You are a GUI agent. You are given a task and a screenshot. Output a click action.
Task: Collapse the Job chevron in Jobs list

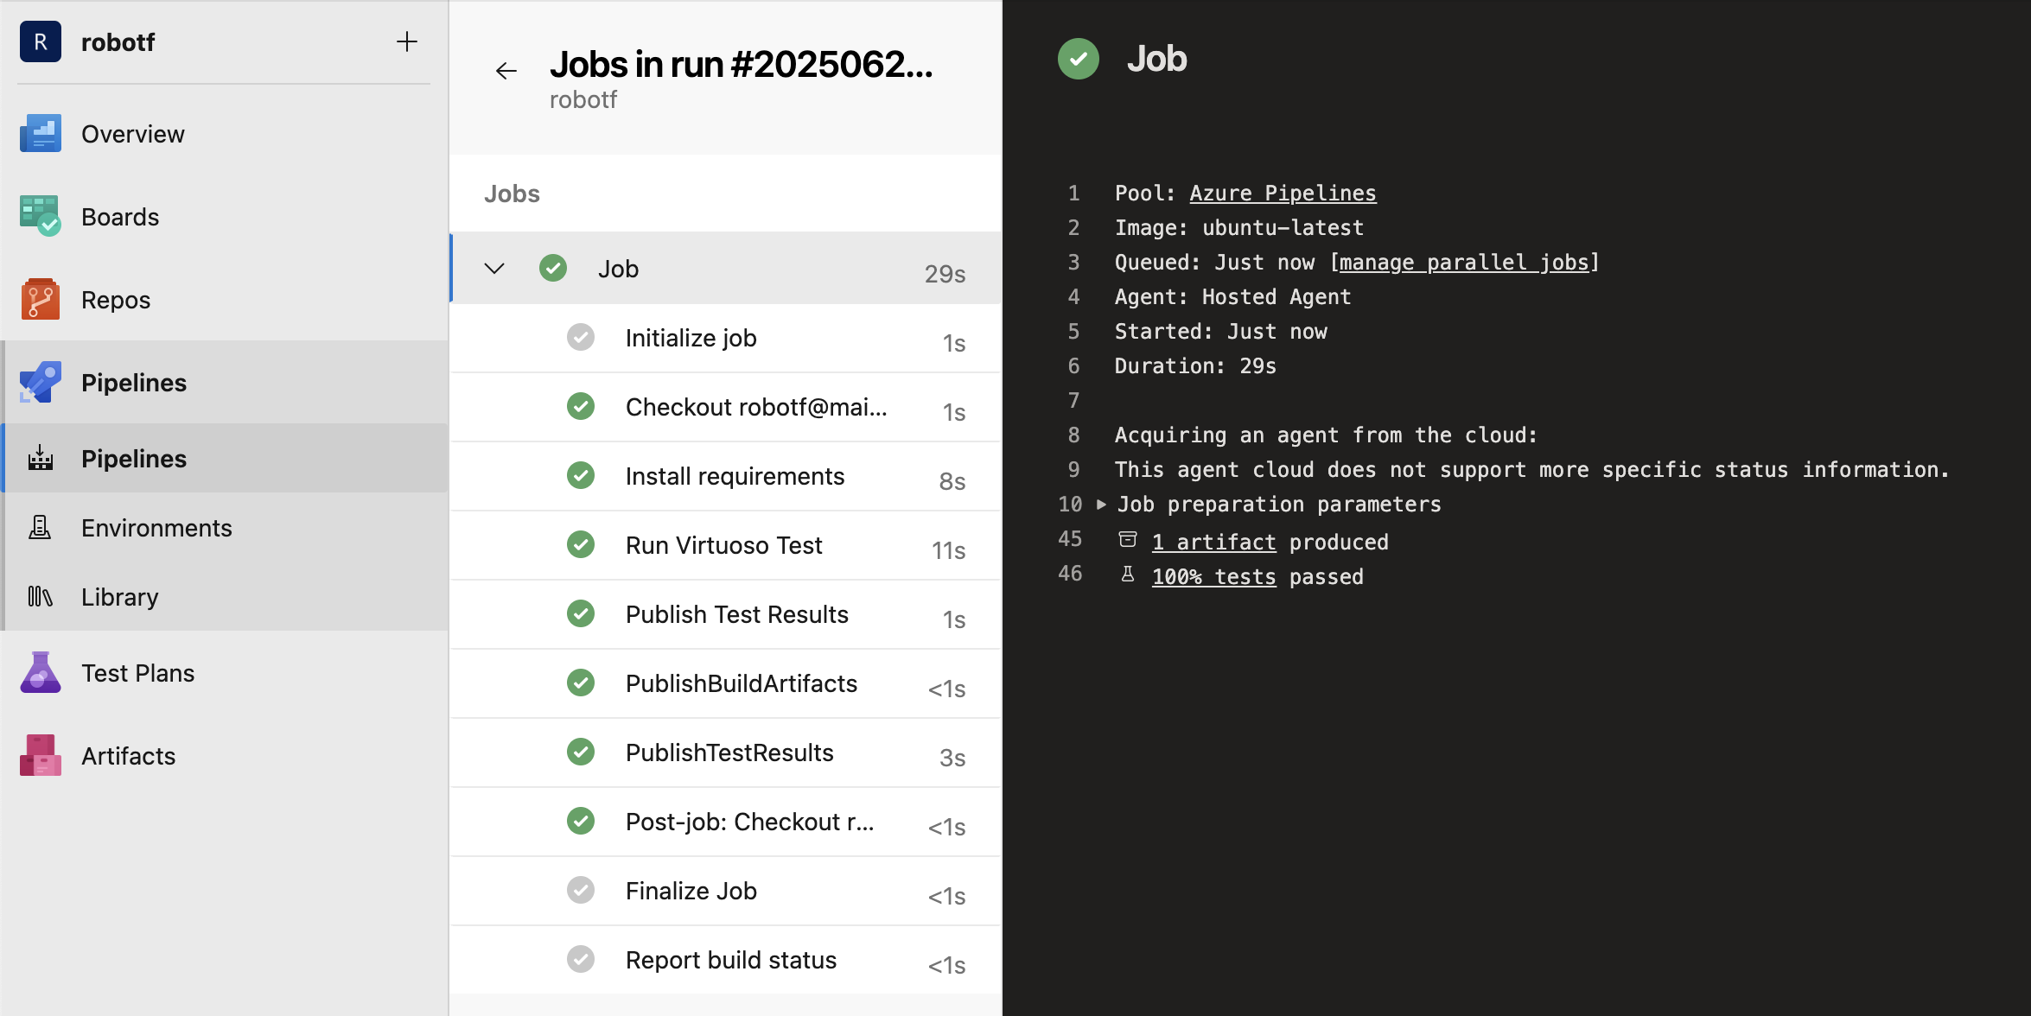494,269
